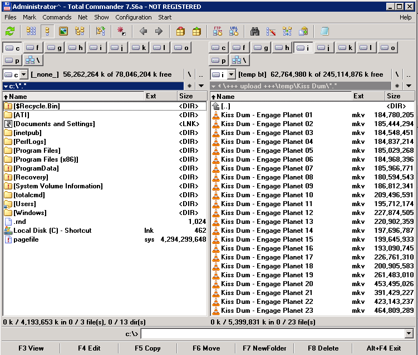
Task: Open right panel directory hotlist asterisk
Action: pos(397,86)
